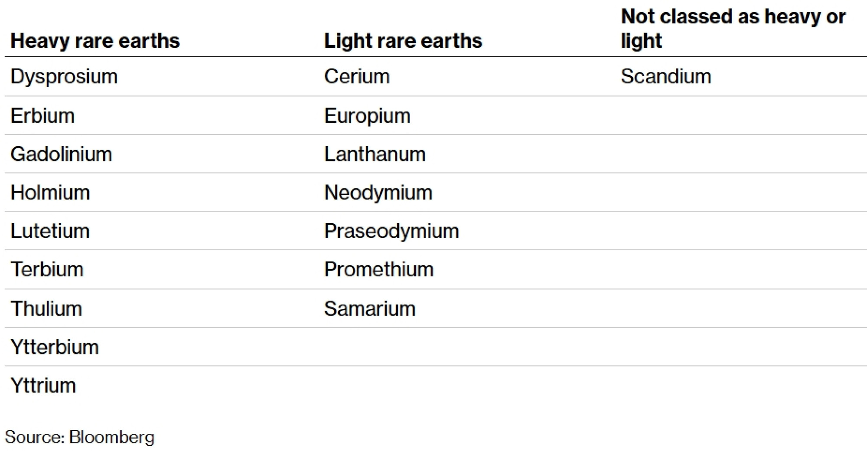Select the Ytterbium cell

[x=55, y=347]
